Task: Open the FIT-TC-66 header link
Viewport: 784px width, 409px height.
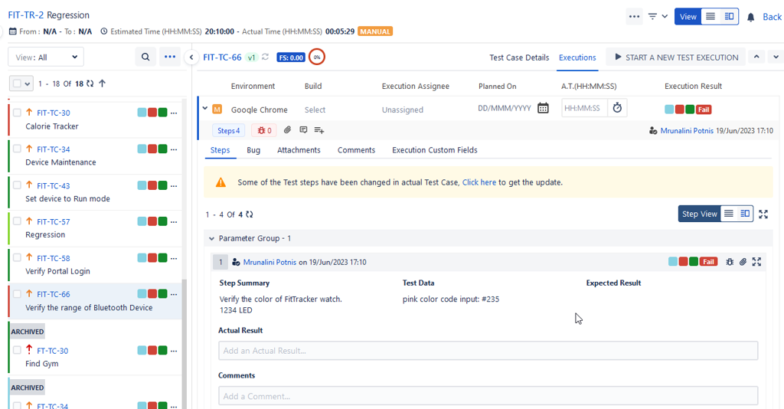Action: tap(222, 57)
